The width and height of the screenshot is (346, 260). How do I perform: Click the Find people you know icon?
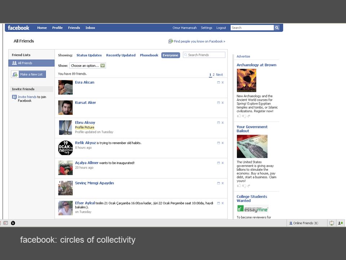coord(170,41)
